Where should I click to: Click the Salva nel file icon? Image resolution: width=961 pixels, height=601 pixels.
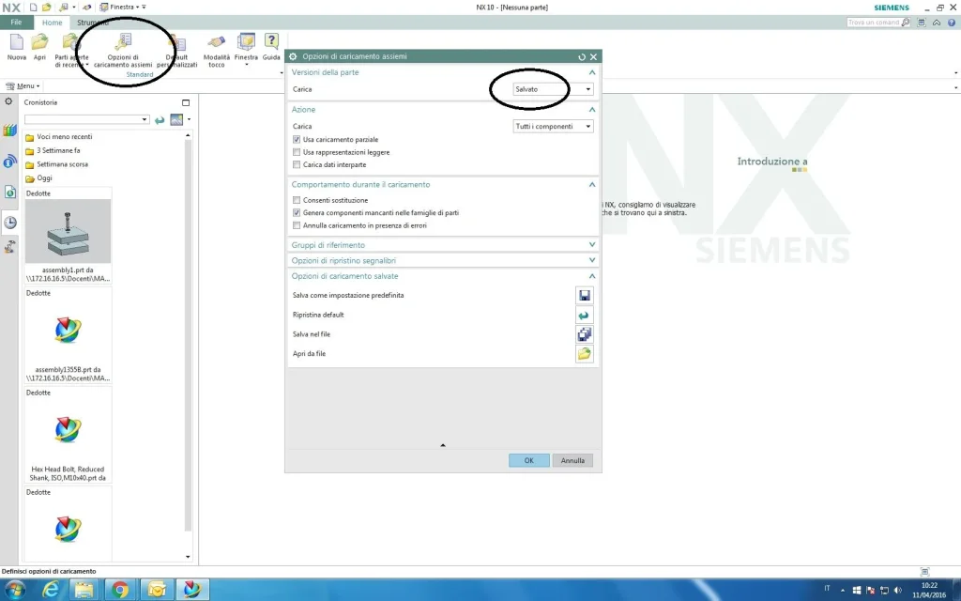(x=584, y=334)
